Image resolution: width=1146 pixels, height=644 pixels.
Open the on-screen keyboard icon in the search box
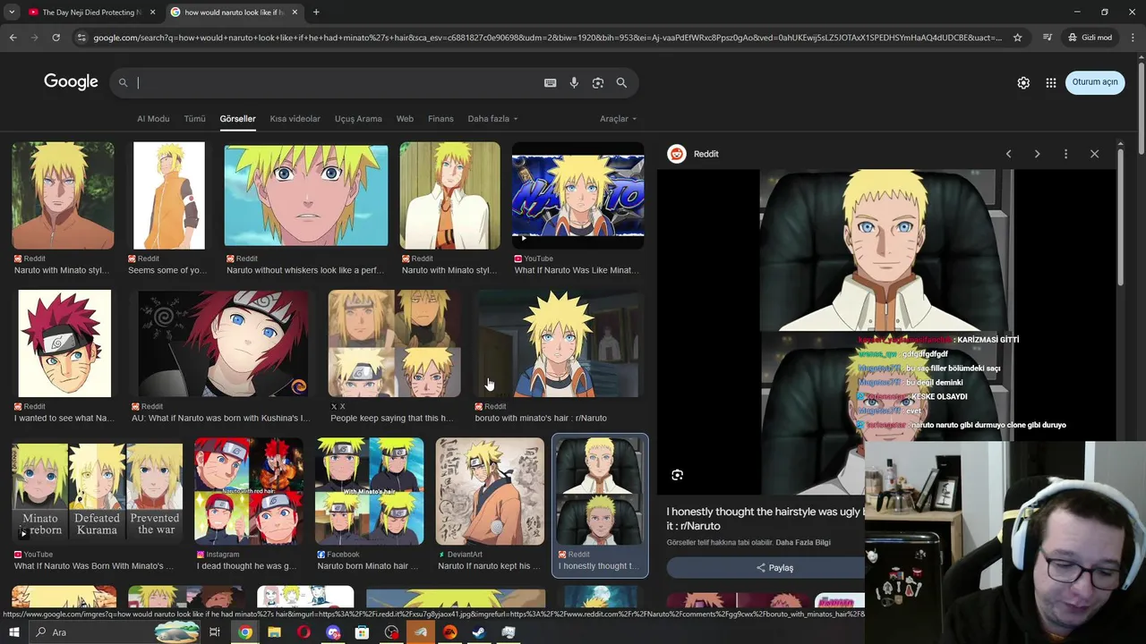pos(550,82)
